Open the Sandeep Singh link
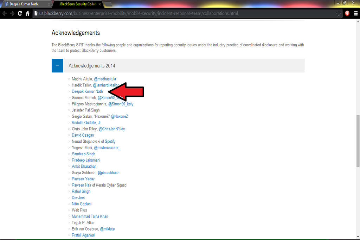 click(83, 154)
